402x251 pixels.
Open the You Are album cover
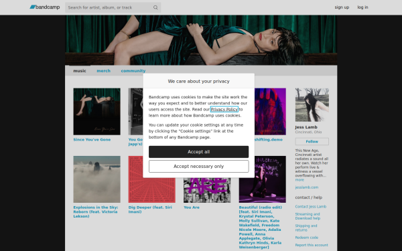(x=207, y=190)
